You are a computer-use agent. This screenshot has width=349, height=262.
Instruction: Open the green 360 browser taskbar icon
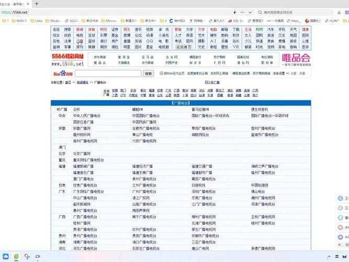[x=16, y=256]
